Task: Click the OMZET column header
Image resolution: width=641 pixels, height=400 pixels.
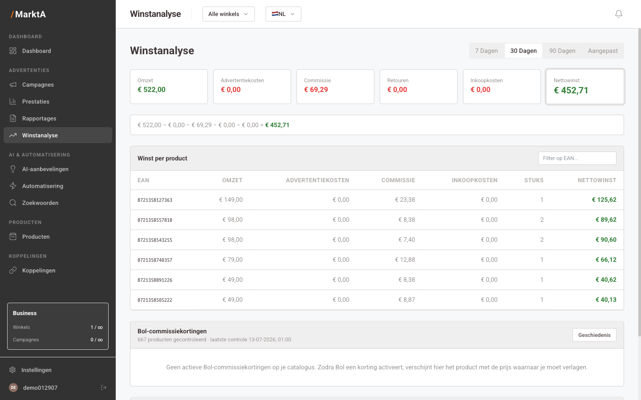Action: point(232,180)
